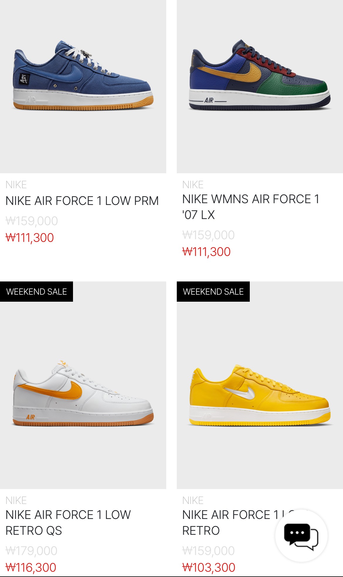This screenshot has height=577, width=343.
Task: Open the chat support bubble icon
Action: click(301, 536)
